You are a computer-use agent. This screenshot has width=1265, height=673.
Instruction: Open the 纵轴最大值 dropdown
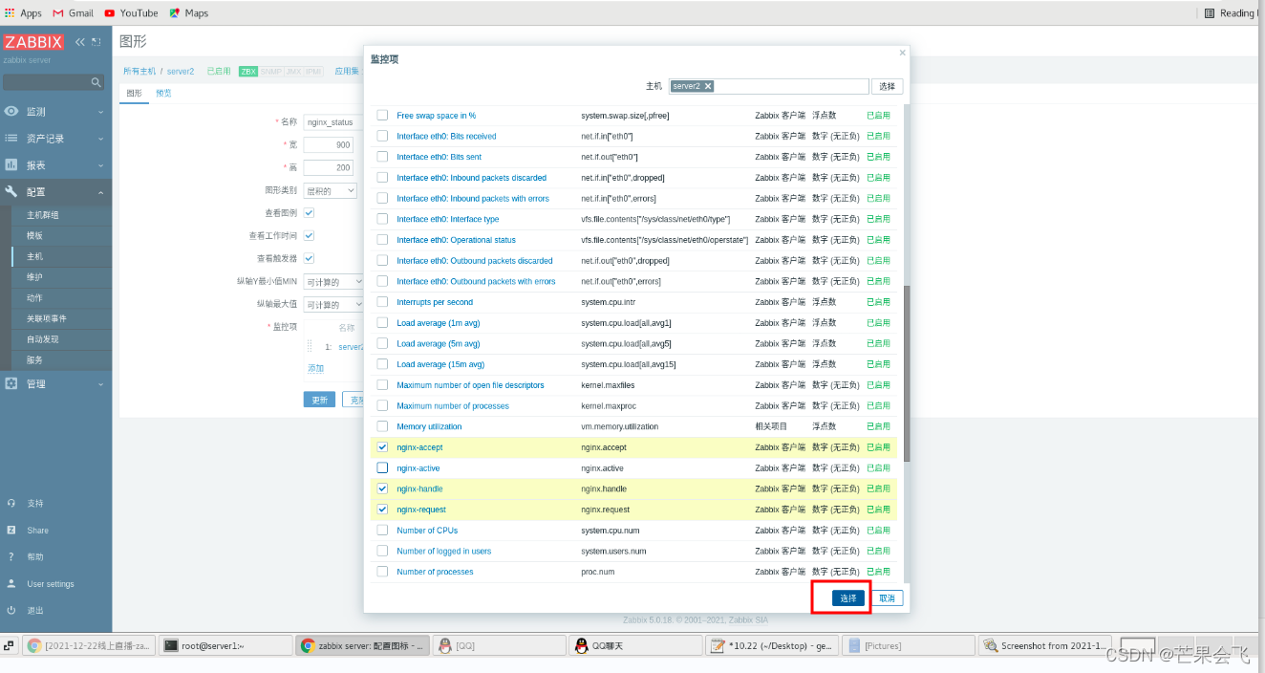click(333, 304)
